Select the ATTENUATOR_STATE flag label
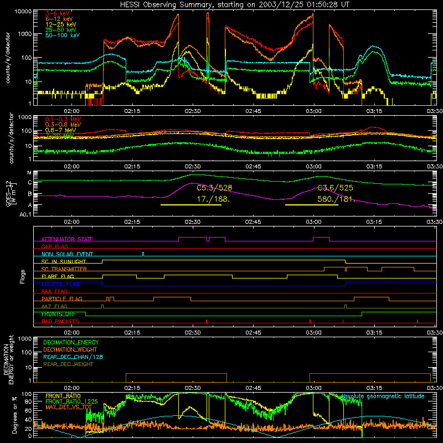 (x=67, y=239)
